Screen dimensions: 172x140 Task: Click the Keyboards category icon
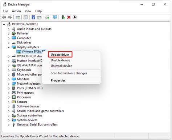coord(14,70)
